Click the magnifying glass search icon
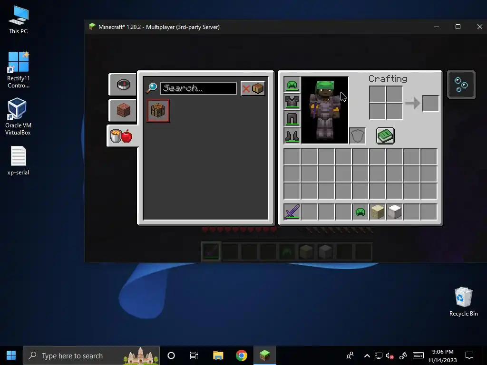Viewport: 487px width, 365px height. tap(152, 88)
